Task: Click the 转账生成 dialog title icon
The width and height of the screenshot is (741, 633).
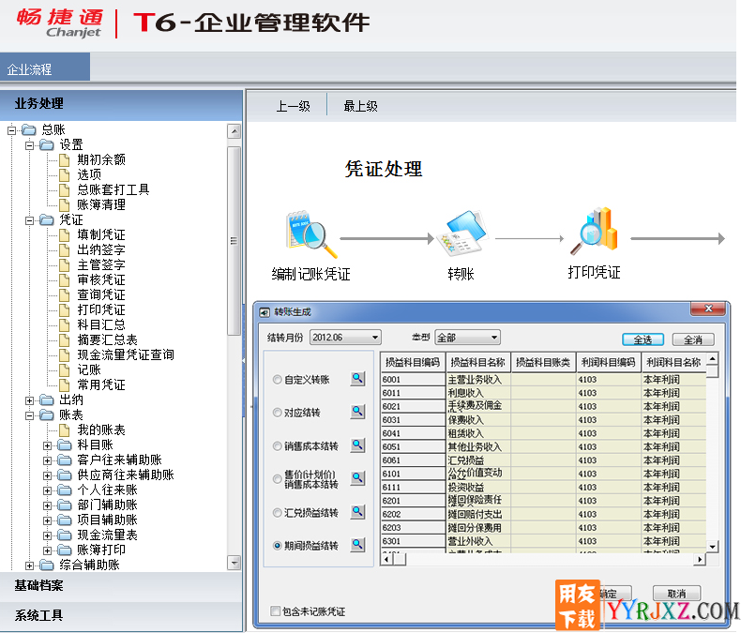Action: [265, 312]
